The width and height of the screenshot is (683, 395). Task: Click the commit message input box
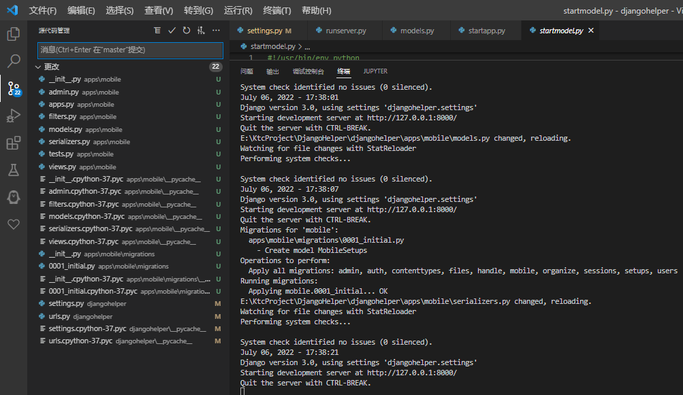[x=130, y=50]
